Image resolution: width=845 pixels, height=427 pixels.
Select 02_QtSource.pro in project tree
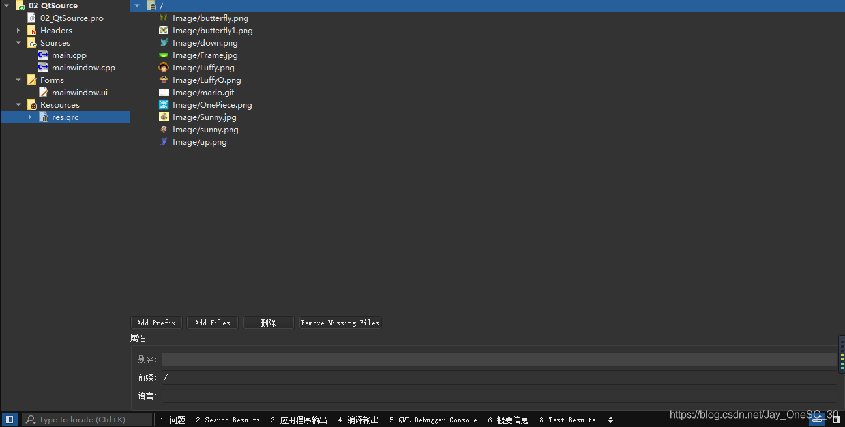(72, 18)
